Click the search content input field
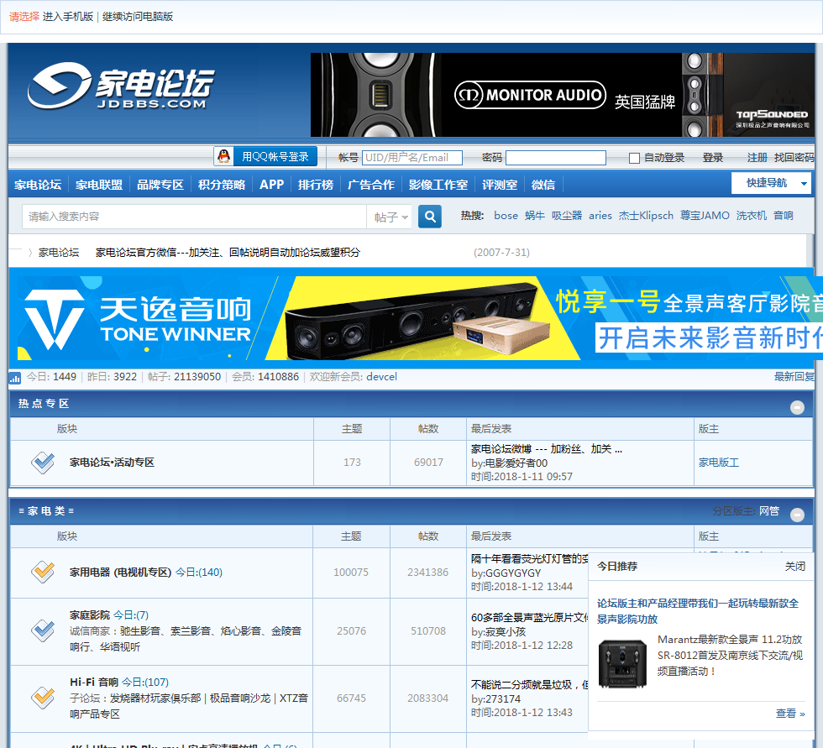Viewport: 823px width, 748px height. [194, 217]
